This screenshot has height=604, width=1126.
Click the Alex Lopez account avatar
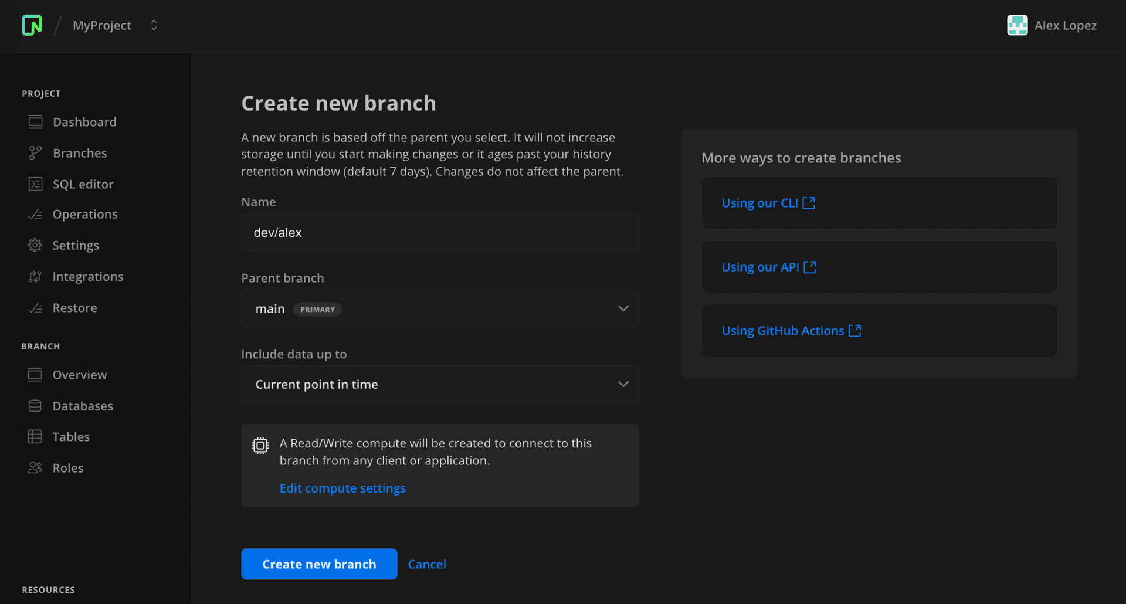1018,25
